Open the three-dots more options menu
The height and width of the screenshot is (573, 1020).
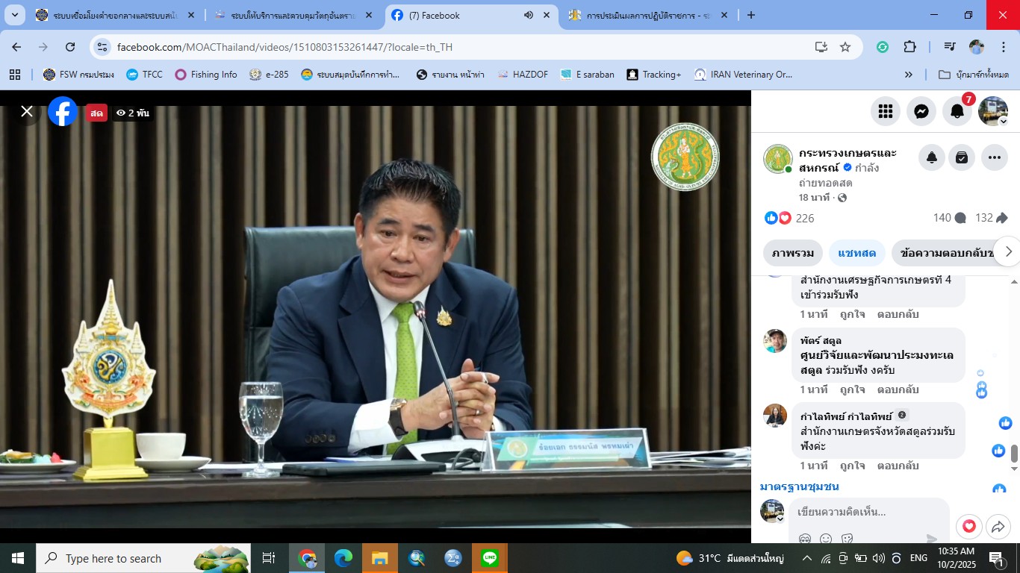coord(994,157)
